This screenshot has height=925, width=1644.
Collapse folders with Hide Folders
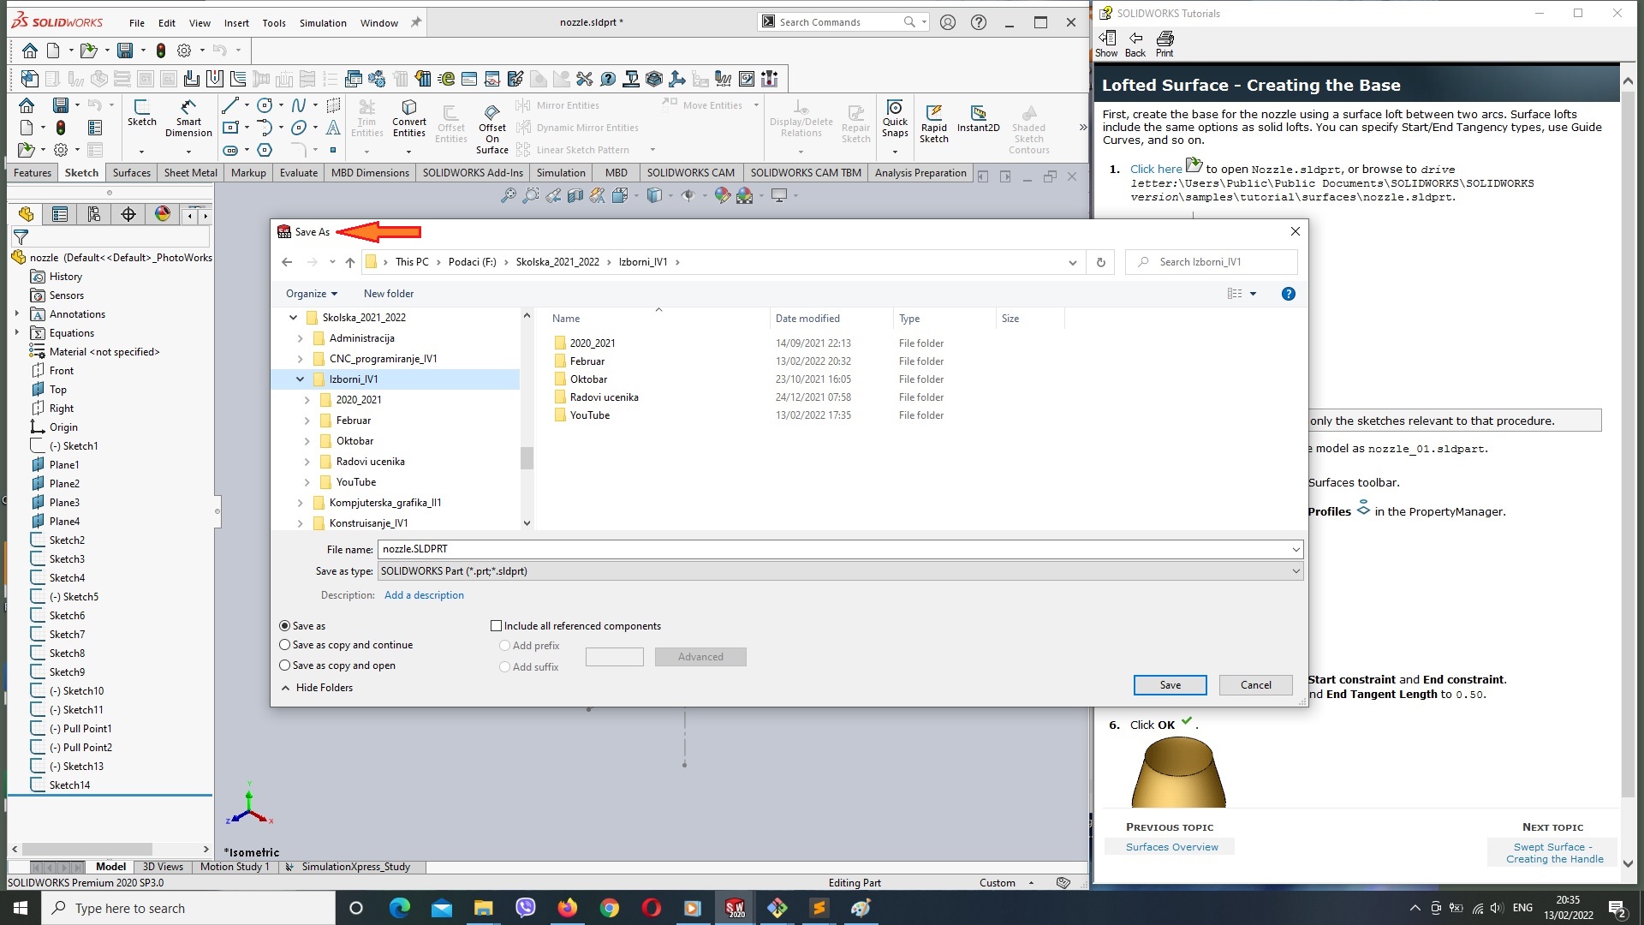[317, 688]
